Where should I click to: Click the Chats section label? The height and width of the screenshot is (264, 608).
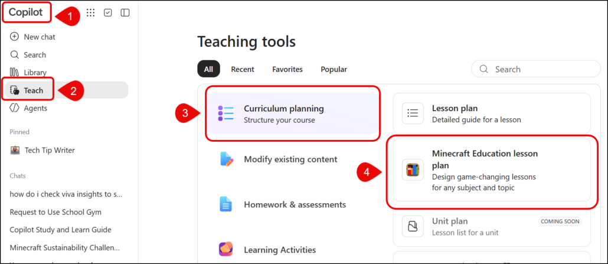click(18, 176)
